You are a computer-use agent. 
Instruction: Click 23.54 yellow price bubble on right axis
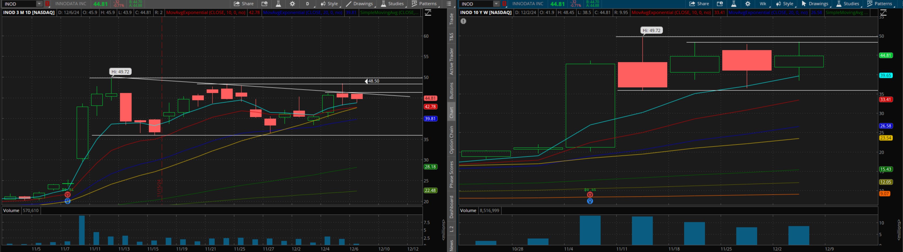(x=885, y=138)
